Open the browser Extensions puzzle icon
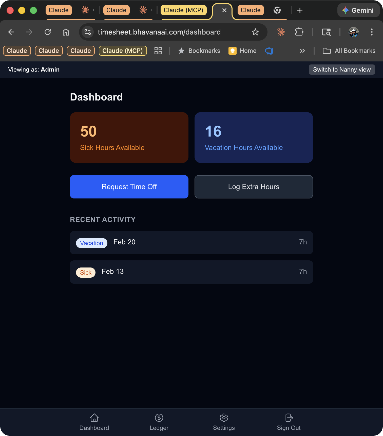This screenshot has height=436, width=383. 299,32
